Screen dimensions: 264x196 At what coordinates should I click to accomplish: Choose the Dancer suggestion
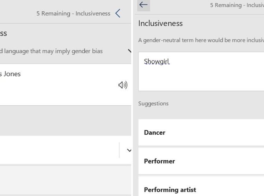click(x=201, y=133)
